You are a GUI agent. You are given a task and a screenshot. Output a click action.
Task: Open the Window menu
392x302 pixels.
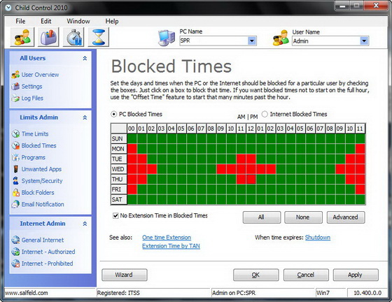(78, 21)
